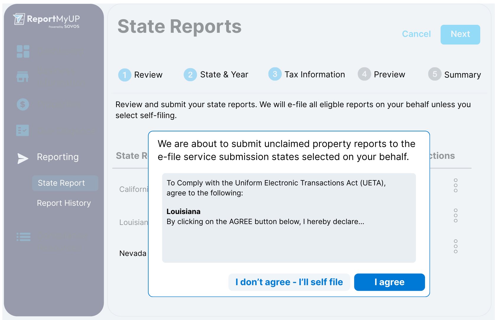Viewport: 495px width, 320px height.
Task: Open Report History in sidebar
Action: click(x=64, y=203)
